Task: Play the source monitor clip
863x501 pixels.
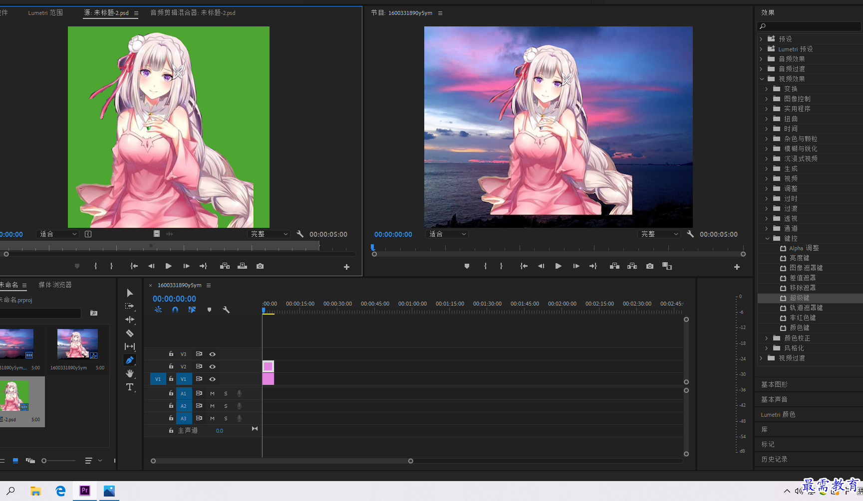Action: point(169,266)
